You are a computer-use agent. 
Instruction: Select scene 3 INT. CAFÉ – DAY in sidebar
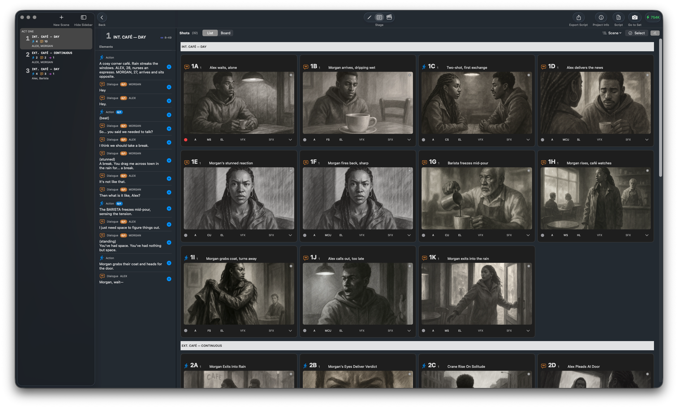coord(56,73)
